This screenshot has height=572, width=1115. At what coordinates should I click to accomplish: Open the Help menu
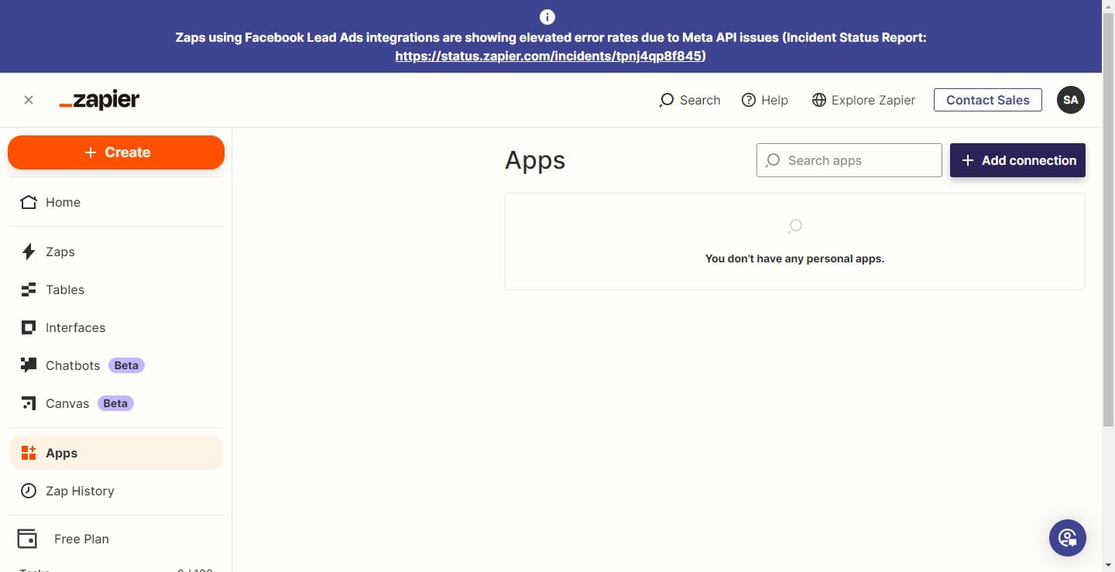pos(764,100)
